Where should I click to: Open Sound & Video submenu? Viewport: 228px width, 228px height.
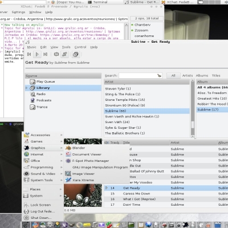pos(43,174)
